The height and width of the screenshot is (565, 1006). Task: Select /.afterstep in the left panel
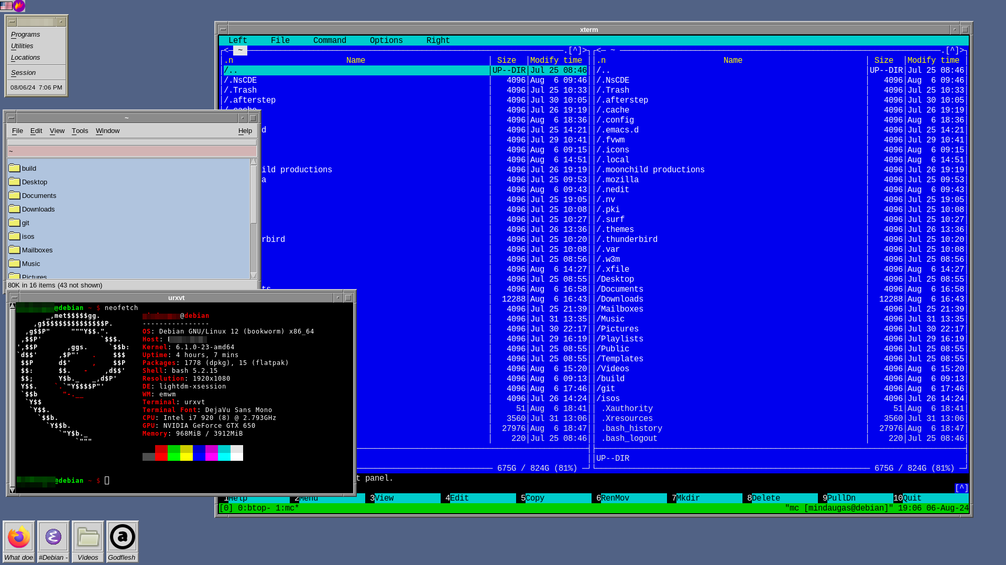tap(406, 100)
